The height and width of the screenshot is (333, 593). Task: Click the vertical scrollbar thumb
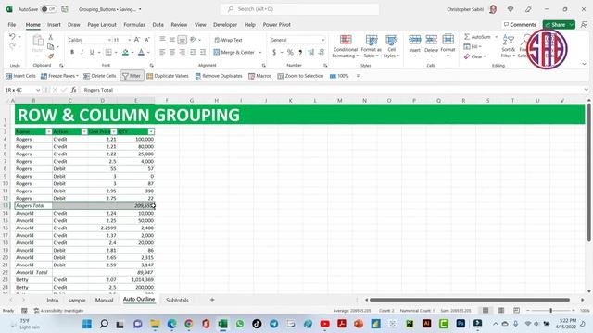(589, 173)
